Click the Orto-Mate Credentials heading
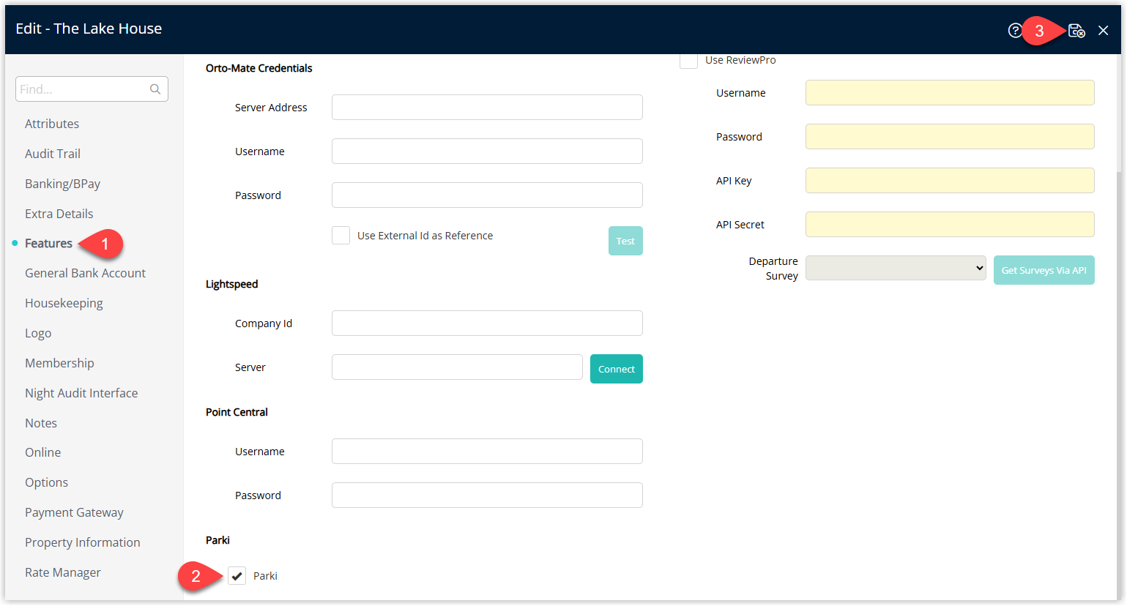Viewport: 1127px width, 606px height. (258, 68)
